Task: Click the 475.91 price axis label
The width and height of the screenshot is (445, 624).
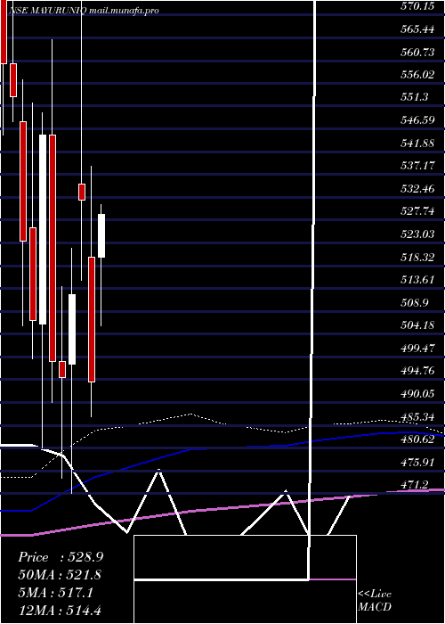Action: click(417, 463)
